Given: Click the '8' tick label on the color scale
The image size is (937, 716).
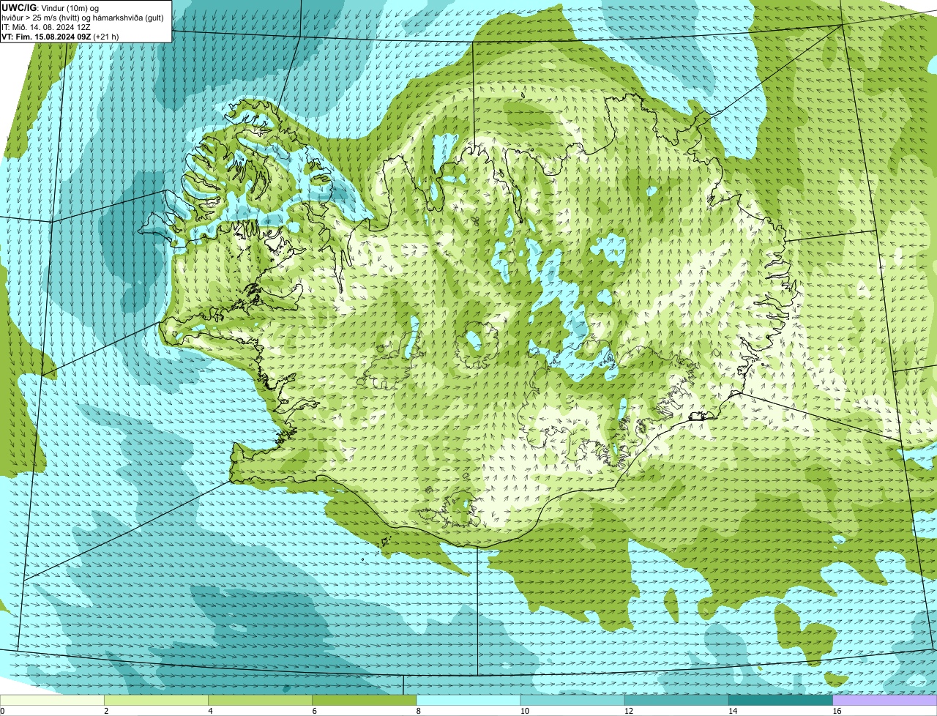Looking at the screenshot, I should 419,711.
